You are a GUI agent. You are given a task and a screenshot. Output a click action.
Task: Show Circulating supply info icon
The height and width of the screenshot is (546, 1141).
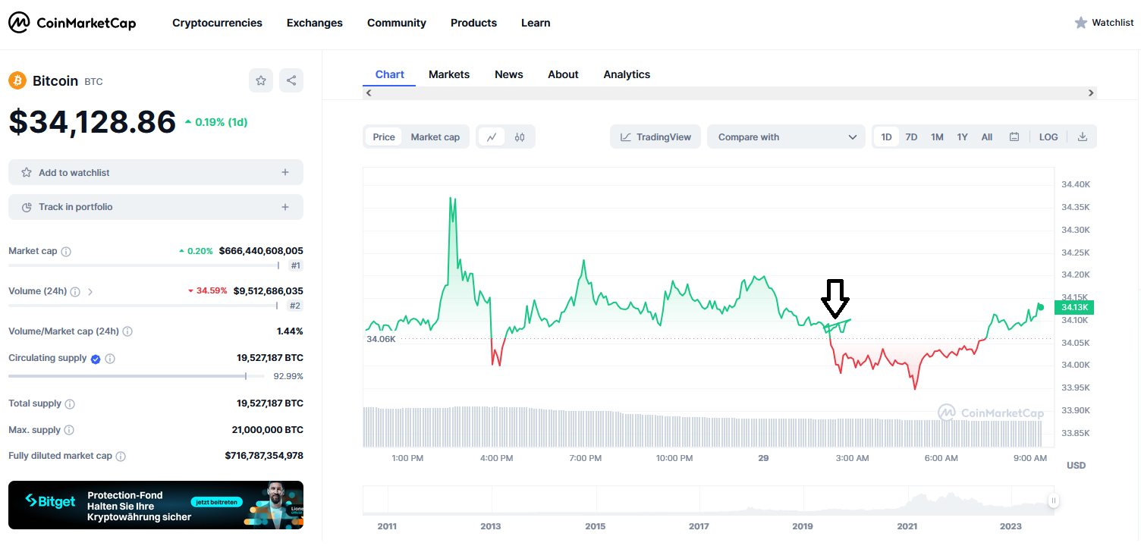[x=110, y=359]
